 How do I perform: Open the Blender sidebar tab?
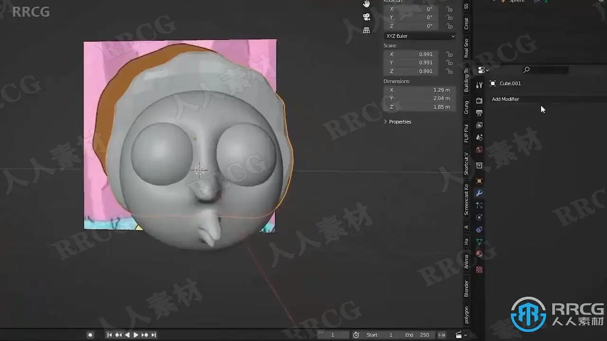click(x=466, y=289)
